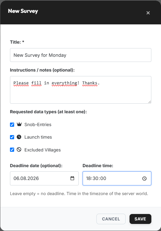Click the clock icon beside Launch times

click(x=19, y=137)
